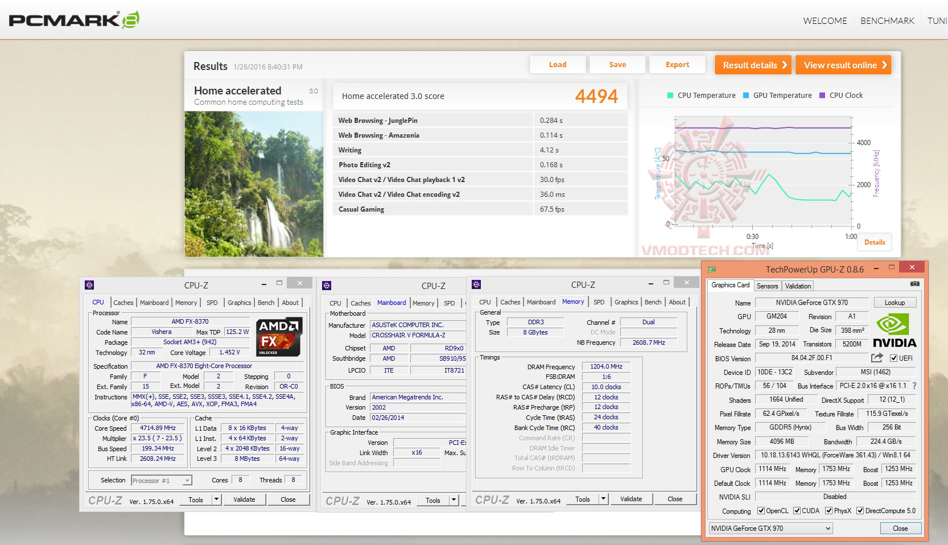
Task: Select the Sensors tab in GPU-Z
Action: [x=767, y=286]
